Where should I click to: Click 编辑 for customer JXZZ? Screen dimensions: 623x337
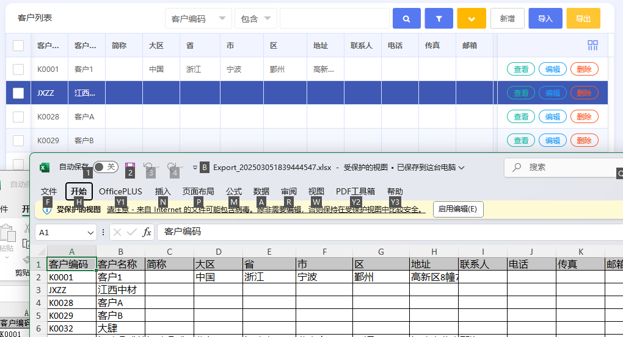coord(553,93)
